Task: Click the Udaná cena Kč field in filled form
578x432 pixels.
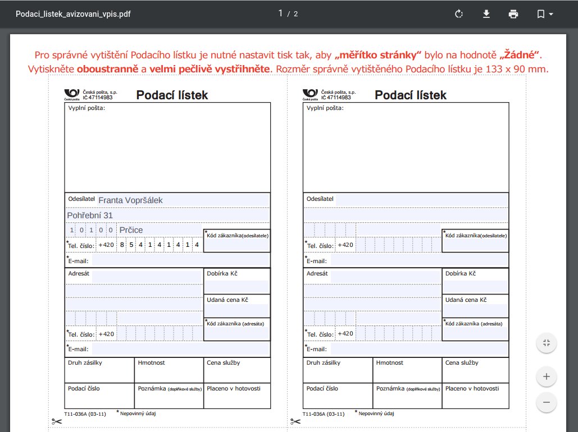Action: [x=237, y=310]
